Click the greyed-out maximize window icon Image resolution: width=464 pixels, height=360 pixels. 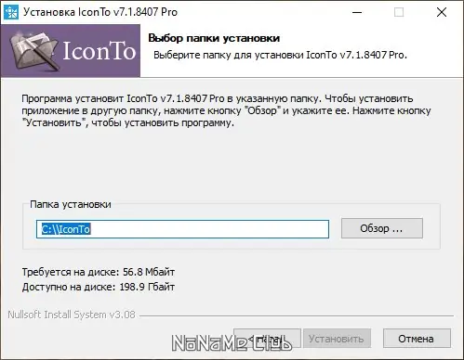[399, 12]
